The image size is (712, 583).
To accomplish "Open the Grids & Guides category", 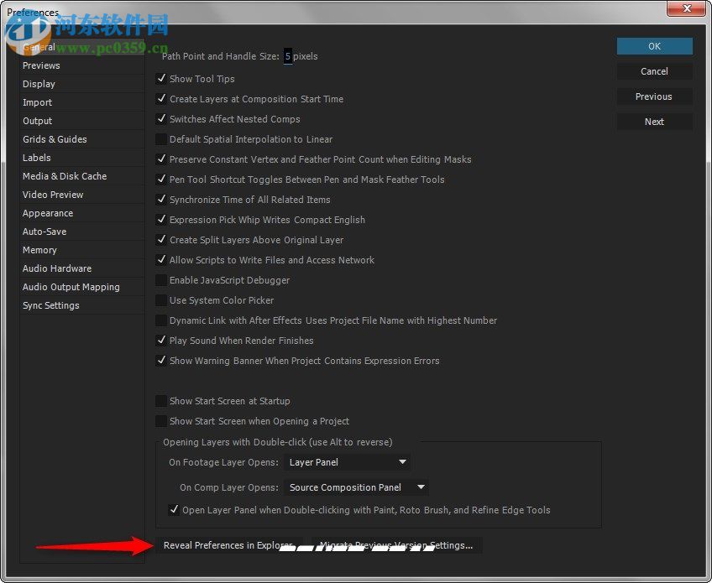I will click(x=81, y=139).
